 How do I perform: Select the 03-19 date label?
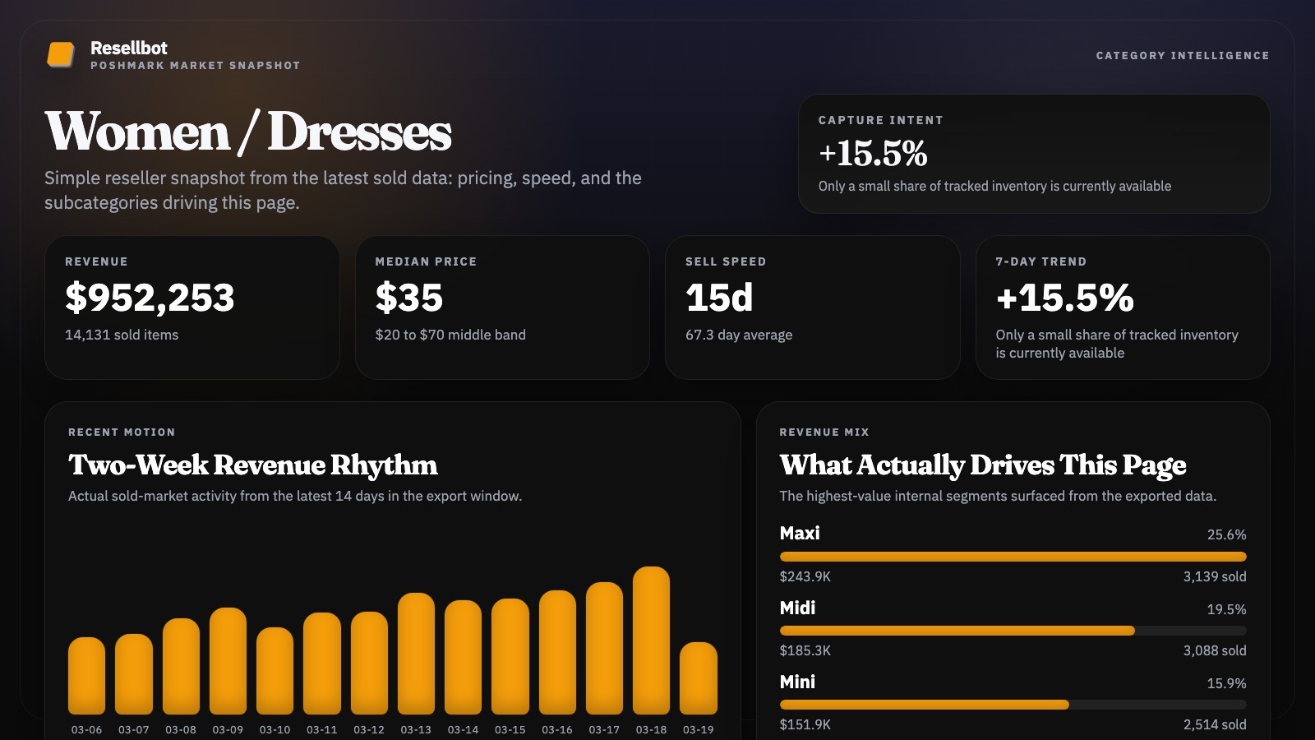click(x=699, y=728)
